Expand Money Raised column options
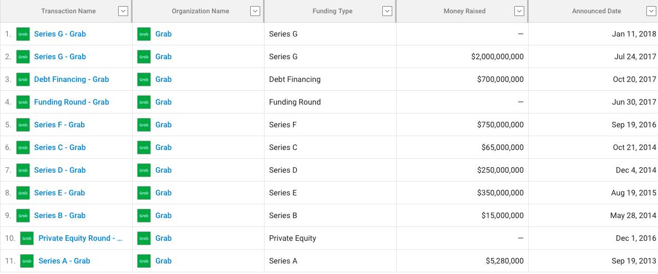 tap(519, 11)
